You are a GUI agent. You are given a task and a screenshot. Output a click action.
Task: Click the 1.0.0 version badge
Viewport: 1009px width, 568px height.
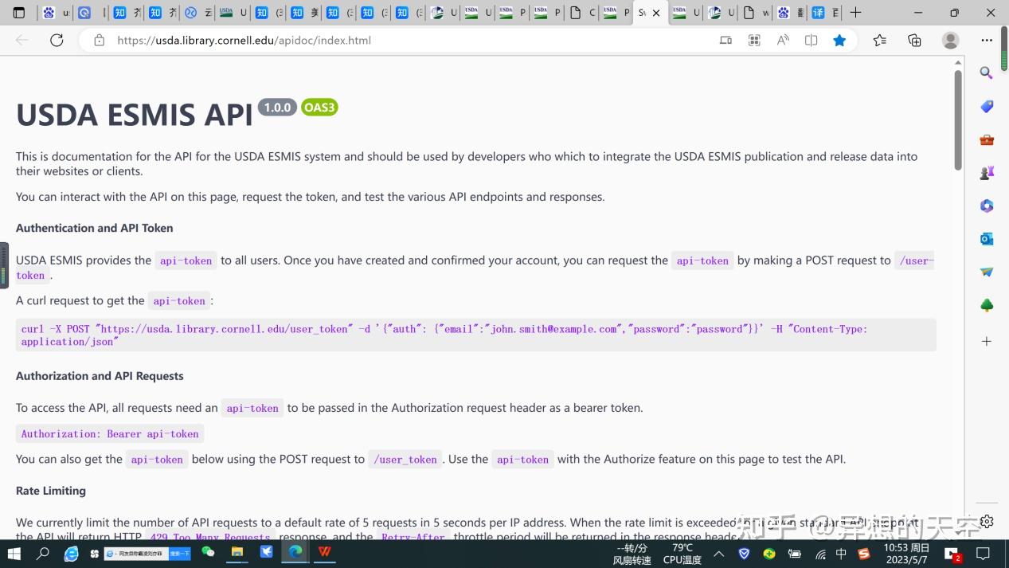pos(277,108)
